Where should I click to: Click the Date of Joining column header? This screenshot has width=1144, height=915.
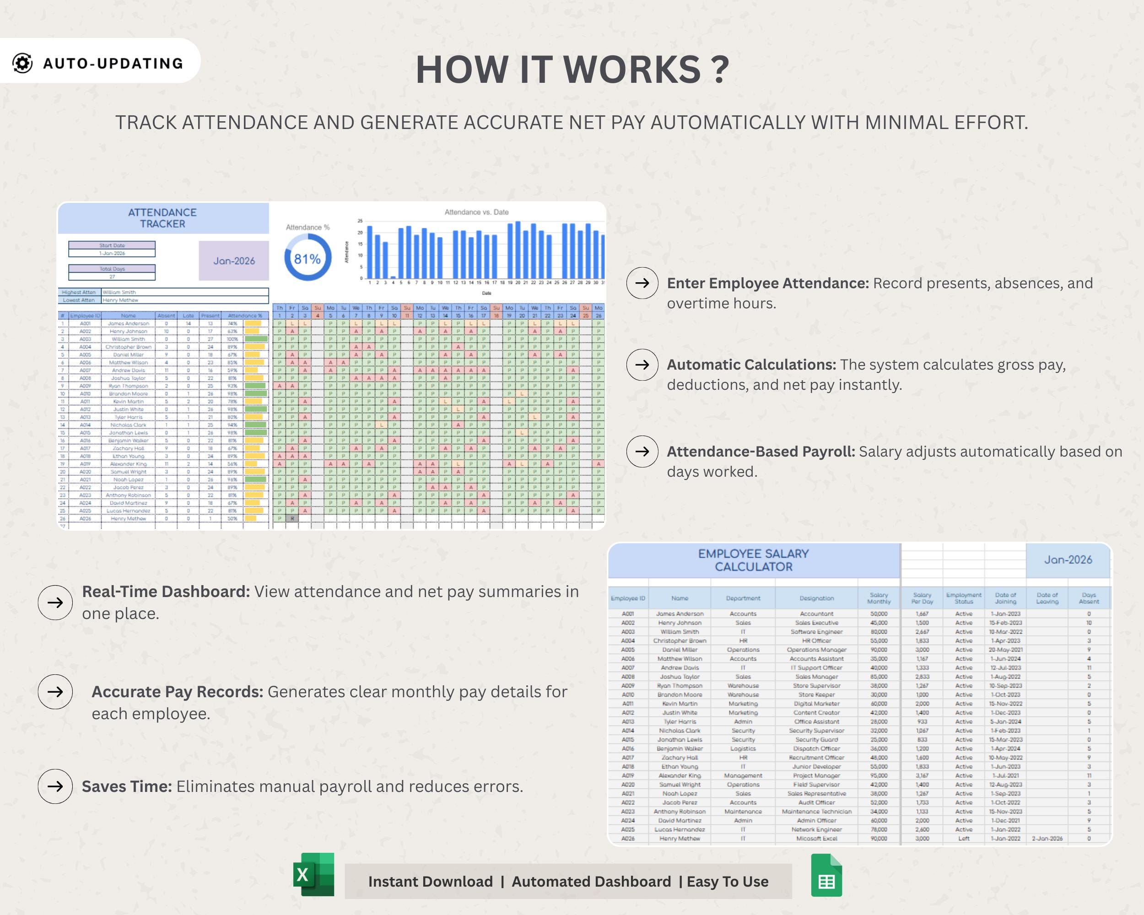[1005, 598]
